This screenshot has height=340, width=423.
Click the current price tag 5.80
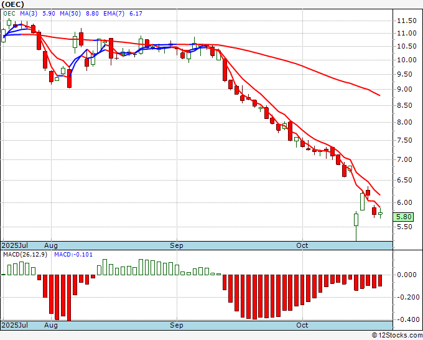pyautogui.click(x=403, y=217)
